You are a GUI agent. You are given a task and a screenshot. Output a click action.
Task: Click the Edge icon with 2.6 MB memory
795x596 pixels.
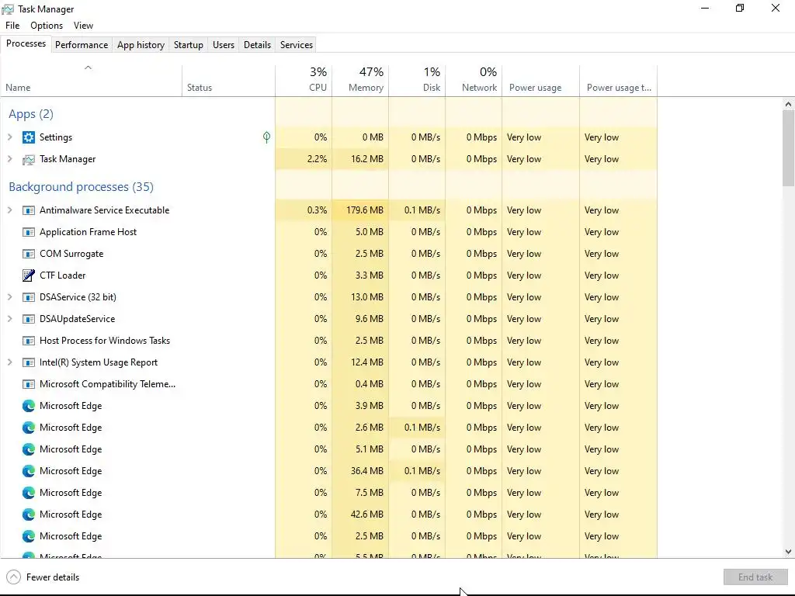(x=29, y=428)
